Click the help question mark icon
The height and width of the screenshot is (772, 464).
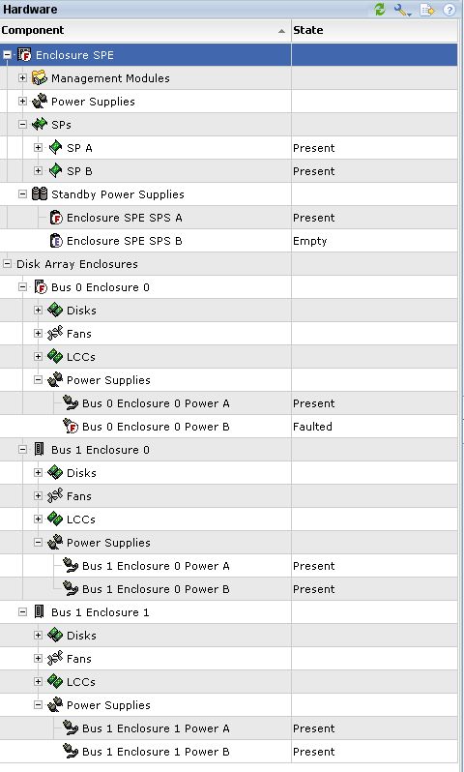449,10
